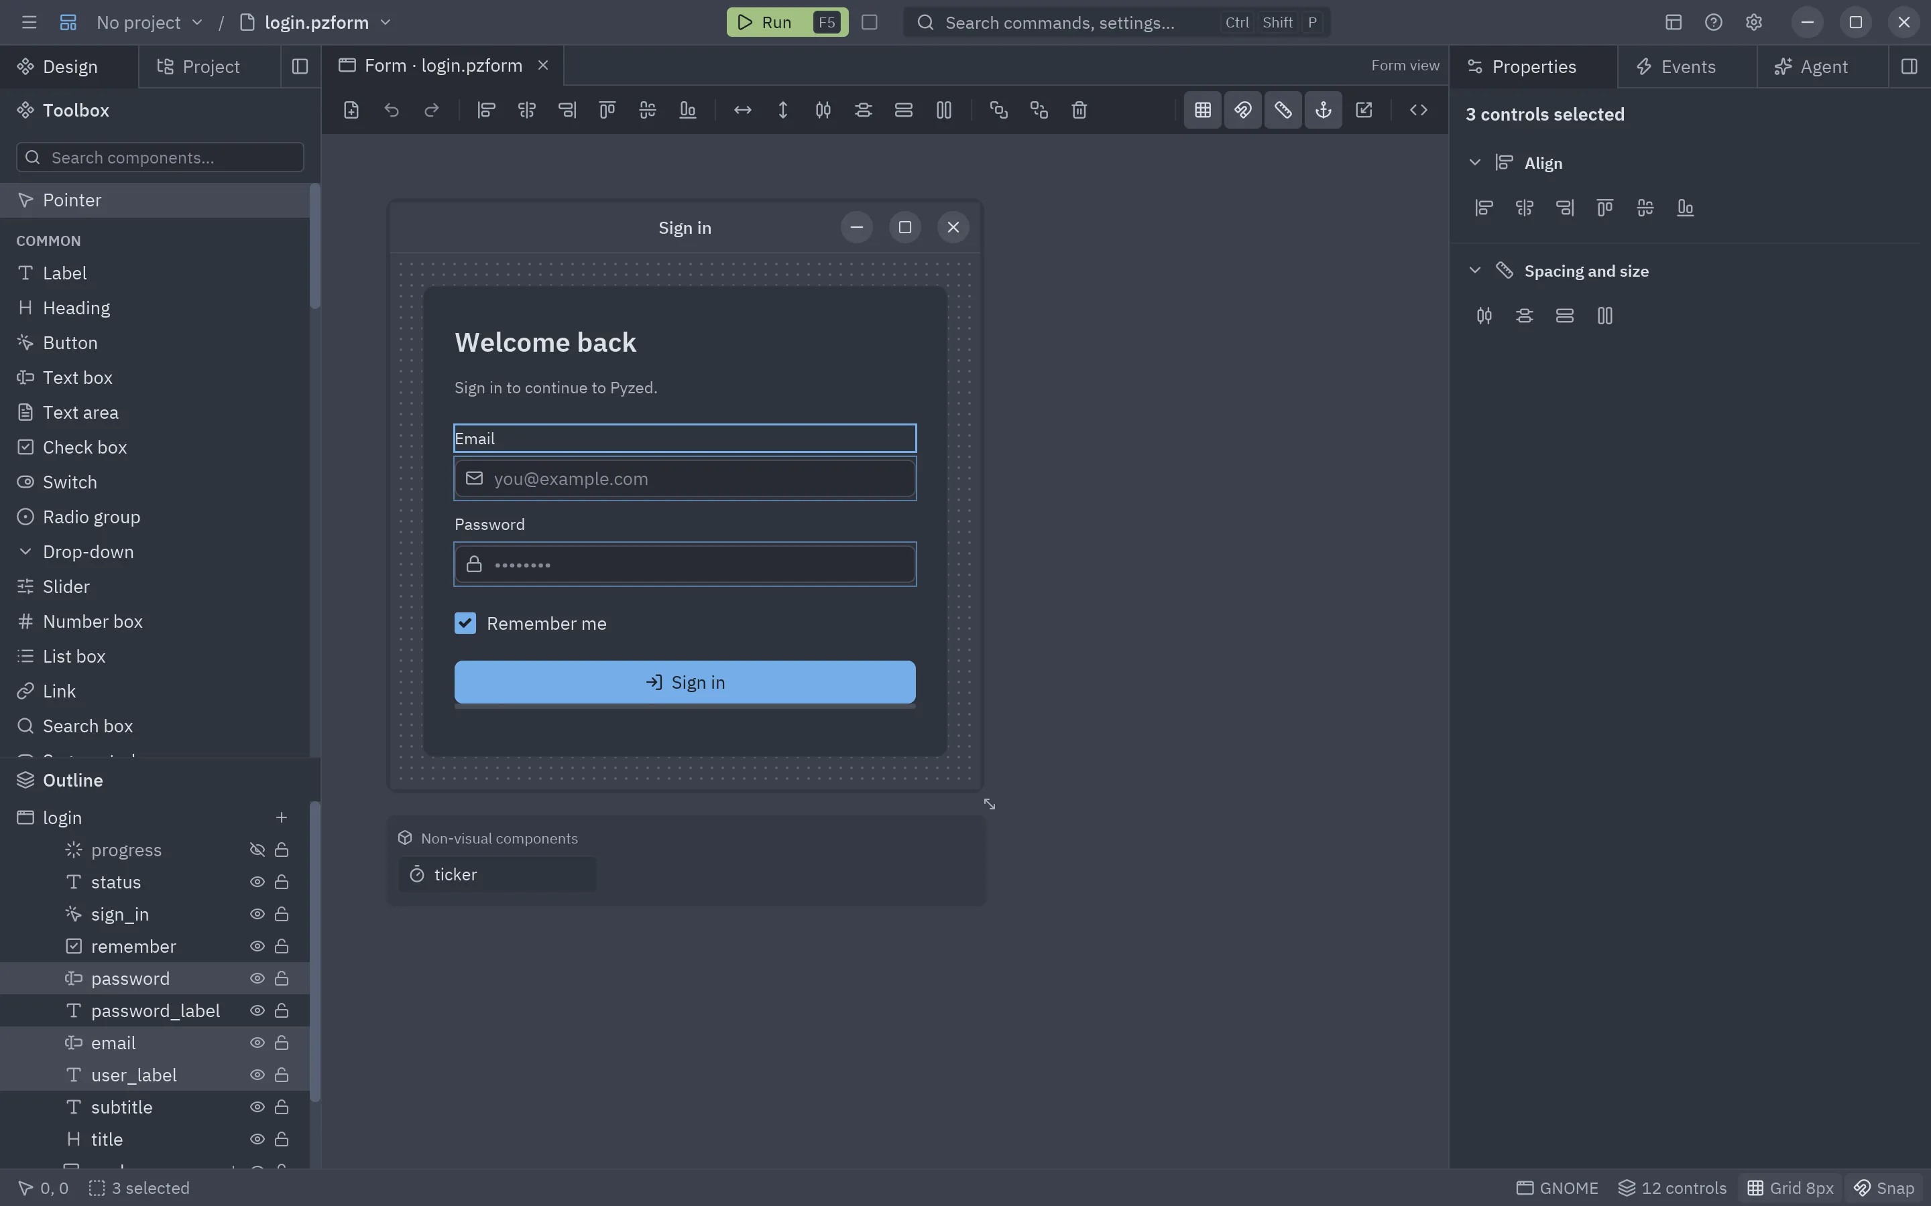Open the help icon in the title bar
1931x1206 pixels.
coord(1713,22)
